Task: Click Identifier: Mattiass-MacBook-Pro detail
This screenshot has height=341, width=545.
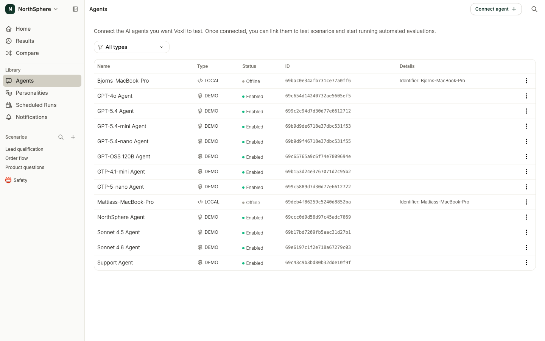Action: 434,202
